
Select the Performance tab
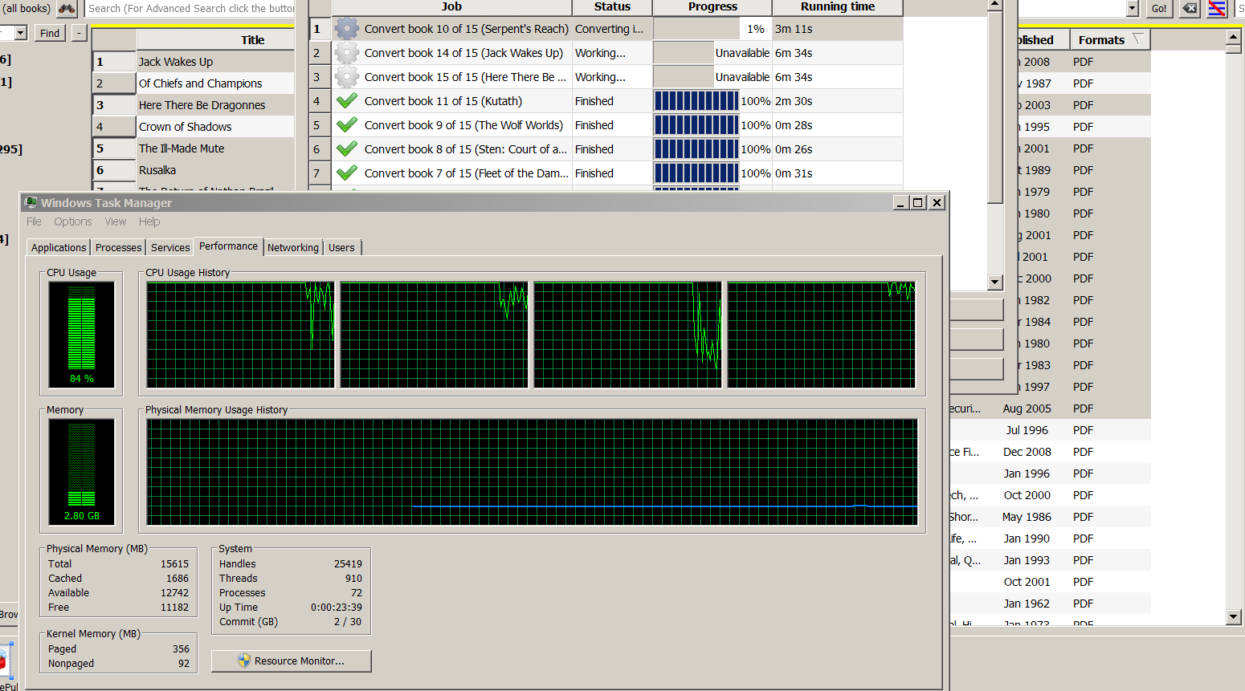(229, 246)
